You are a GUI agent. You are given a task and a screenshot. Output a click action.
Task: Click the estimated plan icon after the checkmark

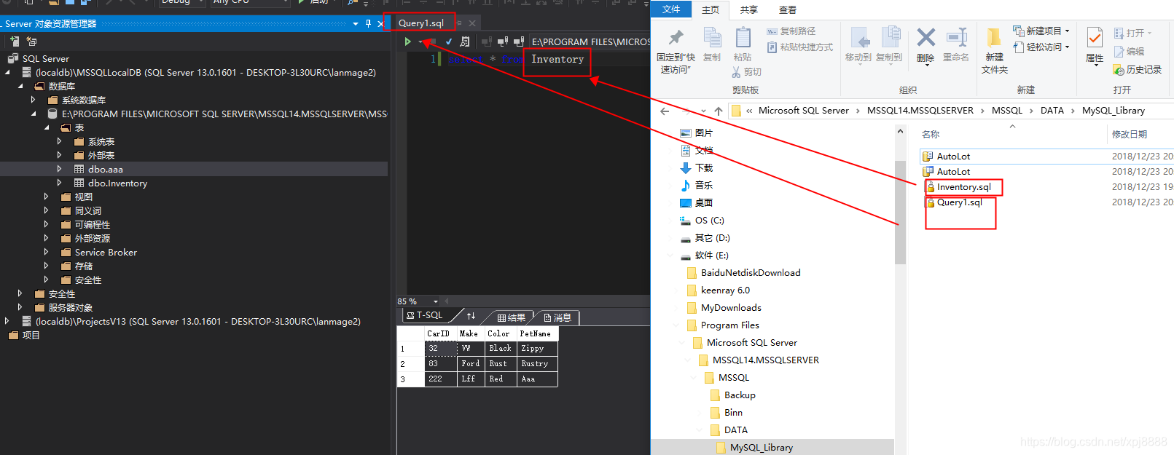pos(464,42)
